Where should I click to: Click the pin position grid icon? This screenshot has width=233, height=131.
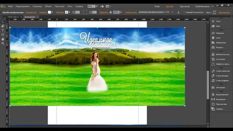click(x=214, y=12)
